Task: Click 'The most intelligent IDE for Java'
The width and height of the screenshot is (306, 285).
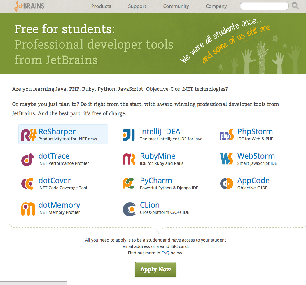Action: pyautogui.click(x=171, y=139)
